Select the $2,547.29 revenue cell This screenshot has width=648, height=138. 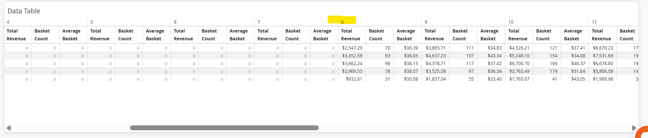[x=352, y=48]
